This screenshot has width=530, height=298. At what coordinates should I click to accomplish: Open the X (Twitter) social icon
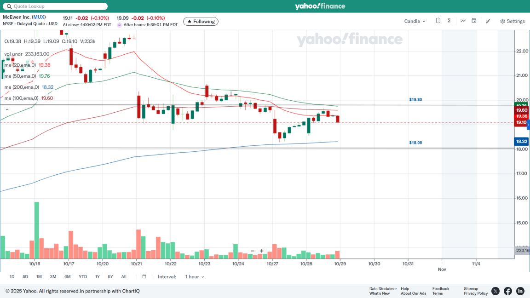click(x=495, y=291)
